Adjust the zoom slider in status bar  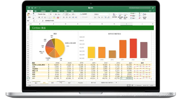tap(142, 85)
